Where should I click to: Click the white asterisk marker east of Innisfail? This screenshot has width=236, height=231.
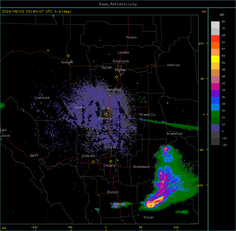(137, 83)
